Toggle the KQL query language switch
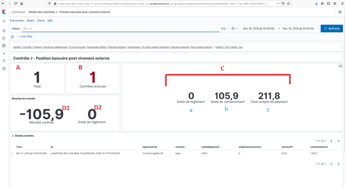This screenshot has height=187, width=345. [223, 28]
